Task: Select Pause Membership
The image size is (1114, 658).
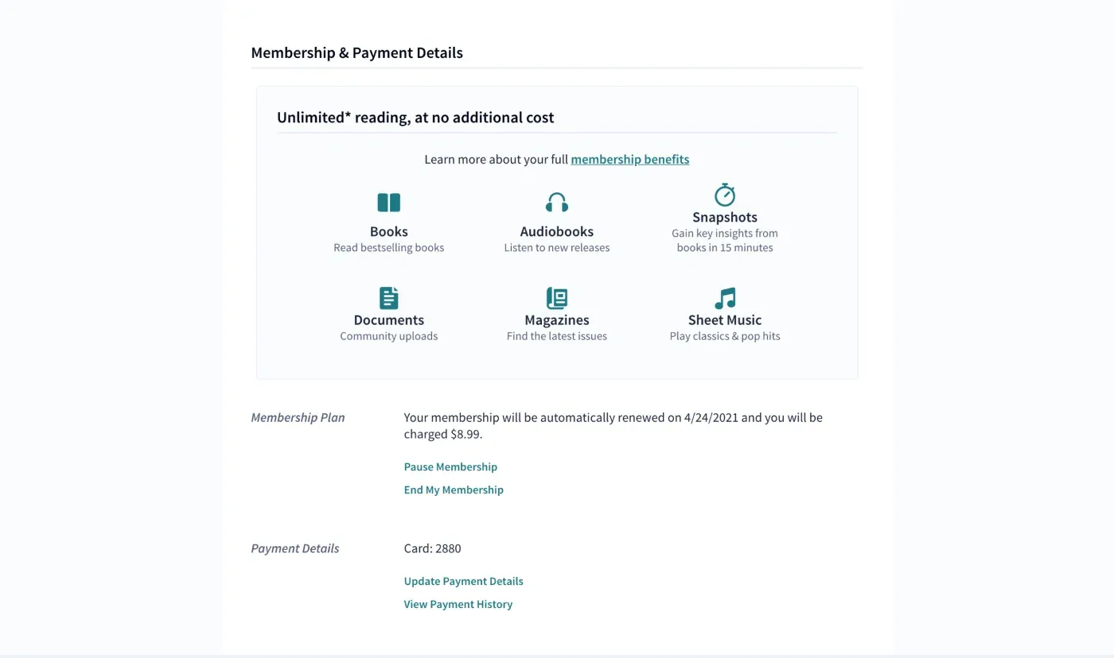Action: coord(450,466)
